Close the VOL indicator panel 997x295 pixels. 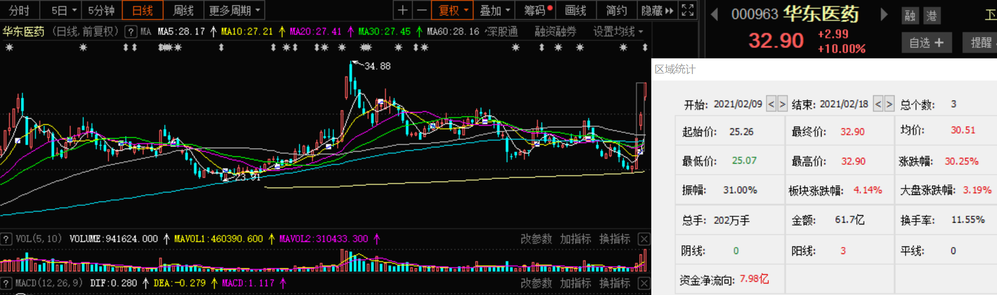tap(644, 239)
